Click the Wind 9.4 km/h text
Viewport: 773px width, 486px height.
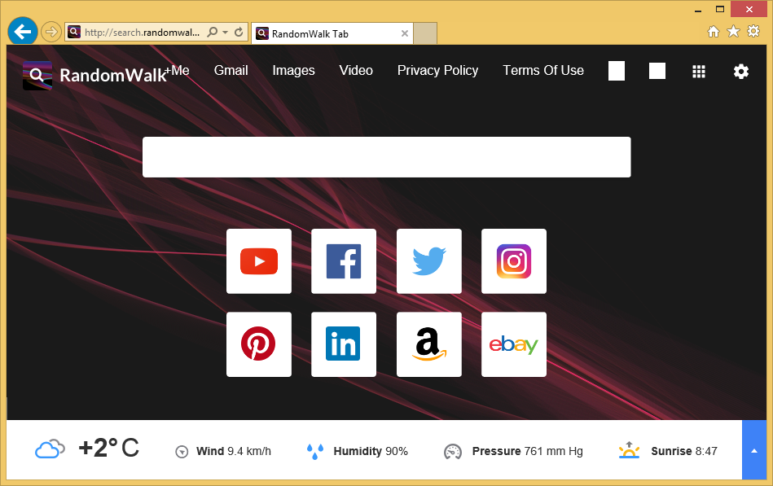pyautogui.click(x=234, y=452)
